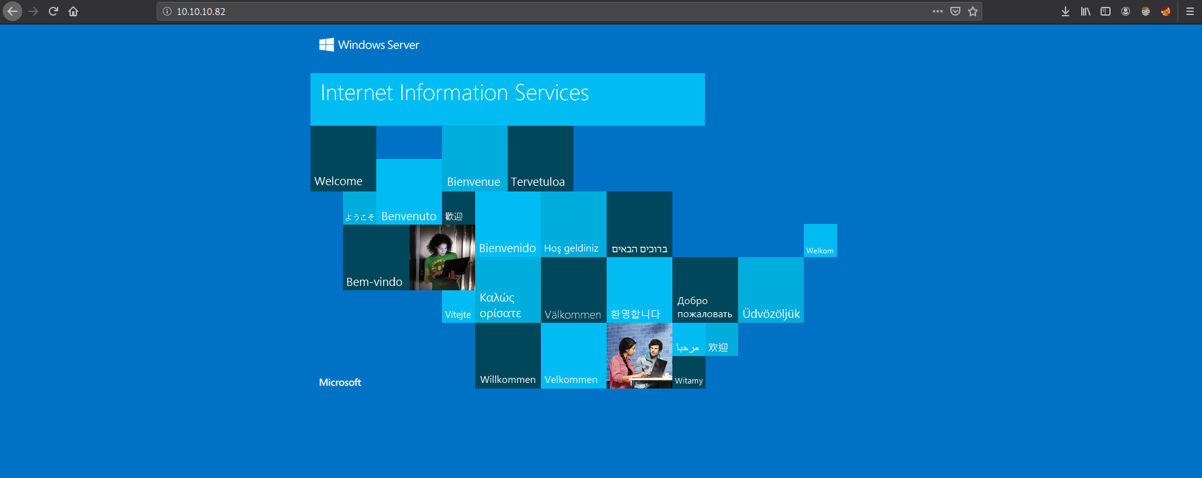Reload the current page

click(53, 11)
